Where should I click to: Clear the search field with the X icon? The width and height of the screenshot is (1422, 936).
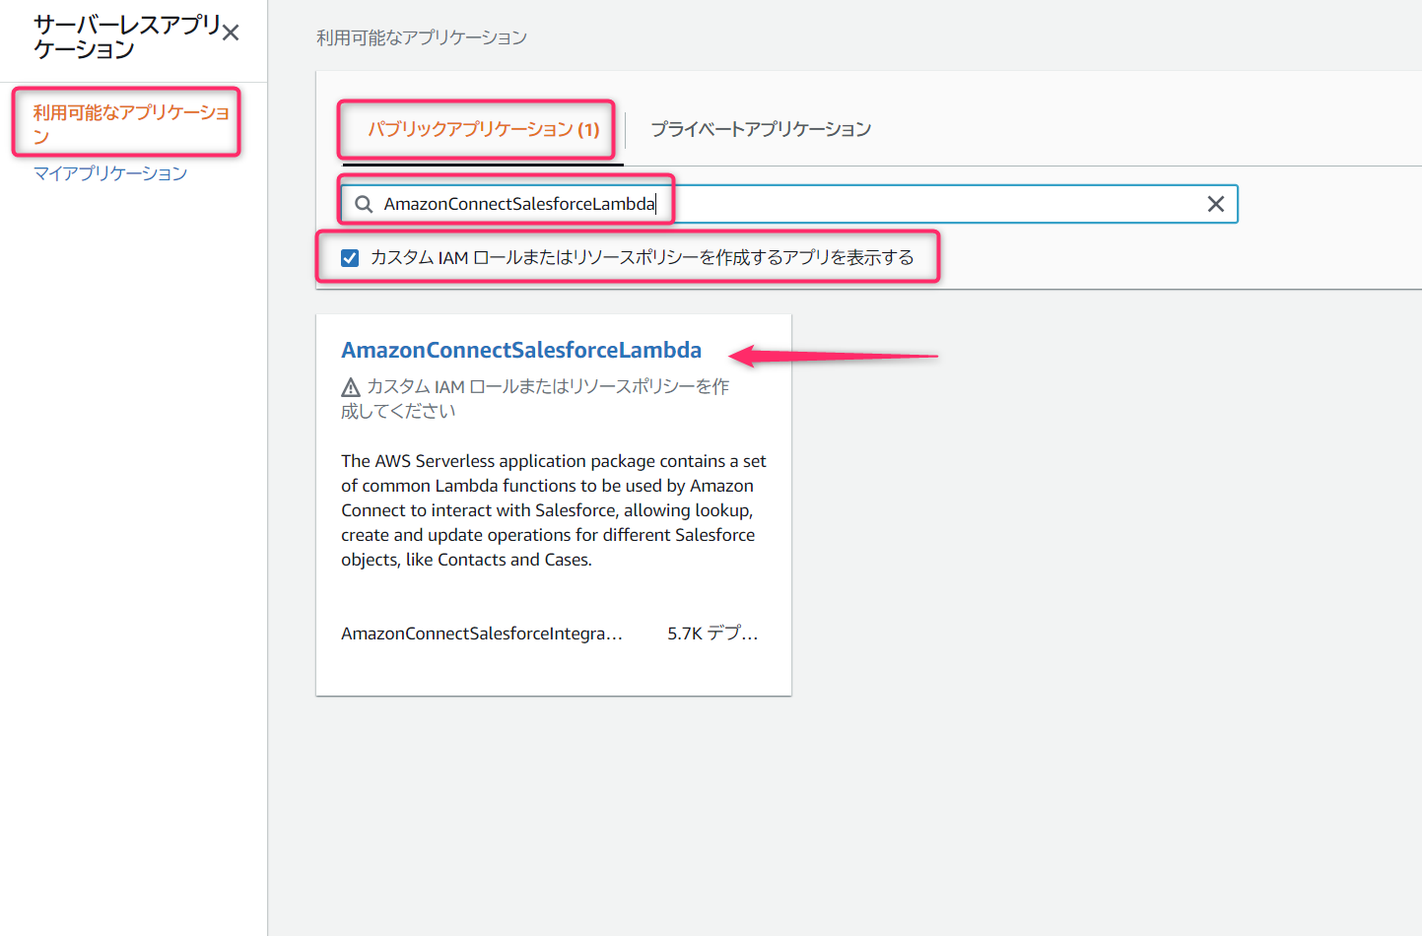1216,204
